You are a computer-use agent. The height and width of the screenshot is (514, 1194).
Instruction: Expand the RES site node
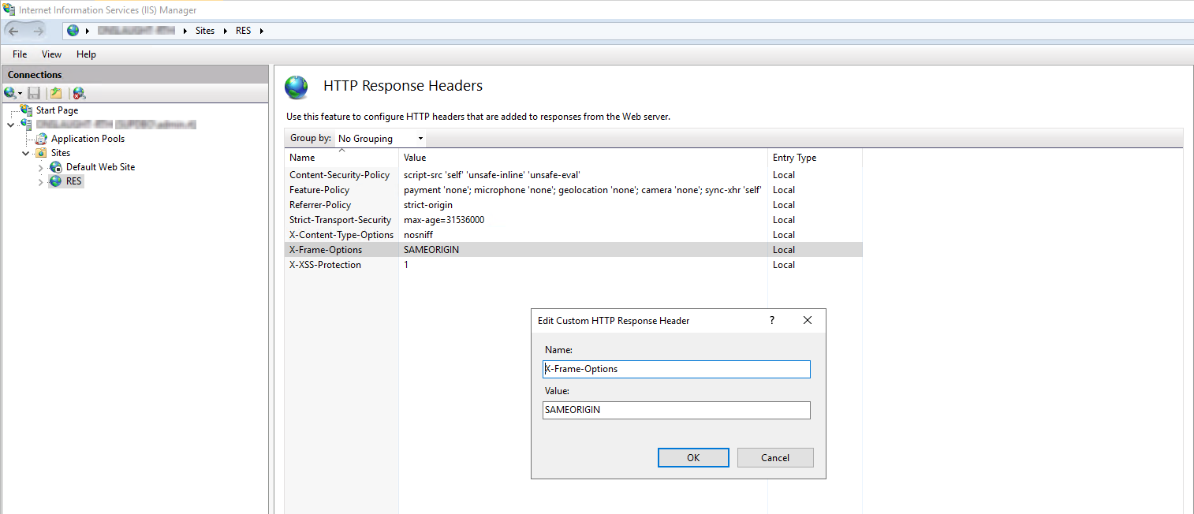point(39,181)
